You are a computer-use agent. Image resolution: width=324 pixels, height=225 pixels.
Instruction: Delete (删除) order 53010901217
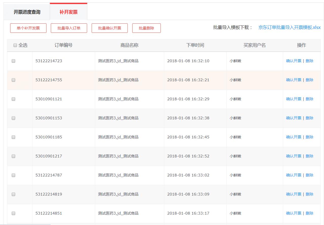(x=309, y=156)
